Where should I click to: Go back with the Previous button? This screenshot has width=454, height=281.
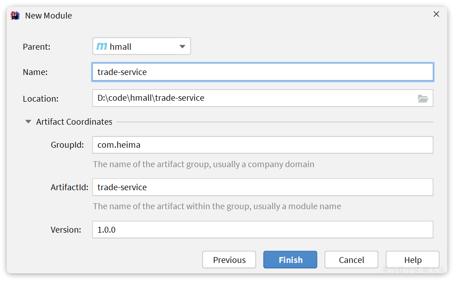click(x=229, y=260)
